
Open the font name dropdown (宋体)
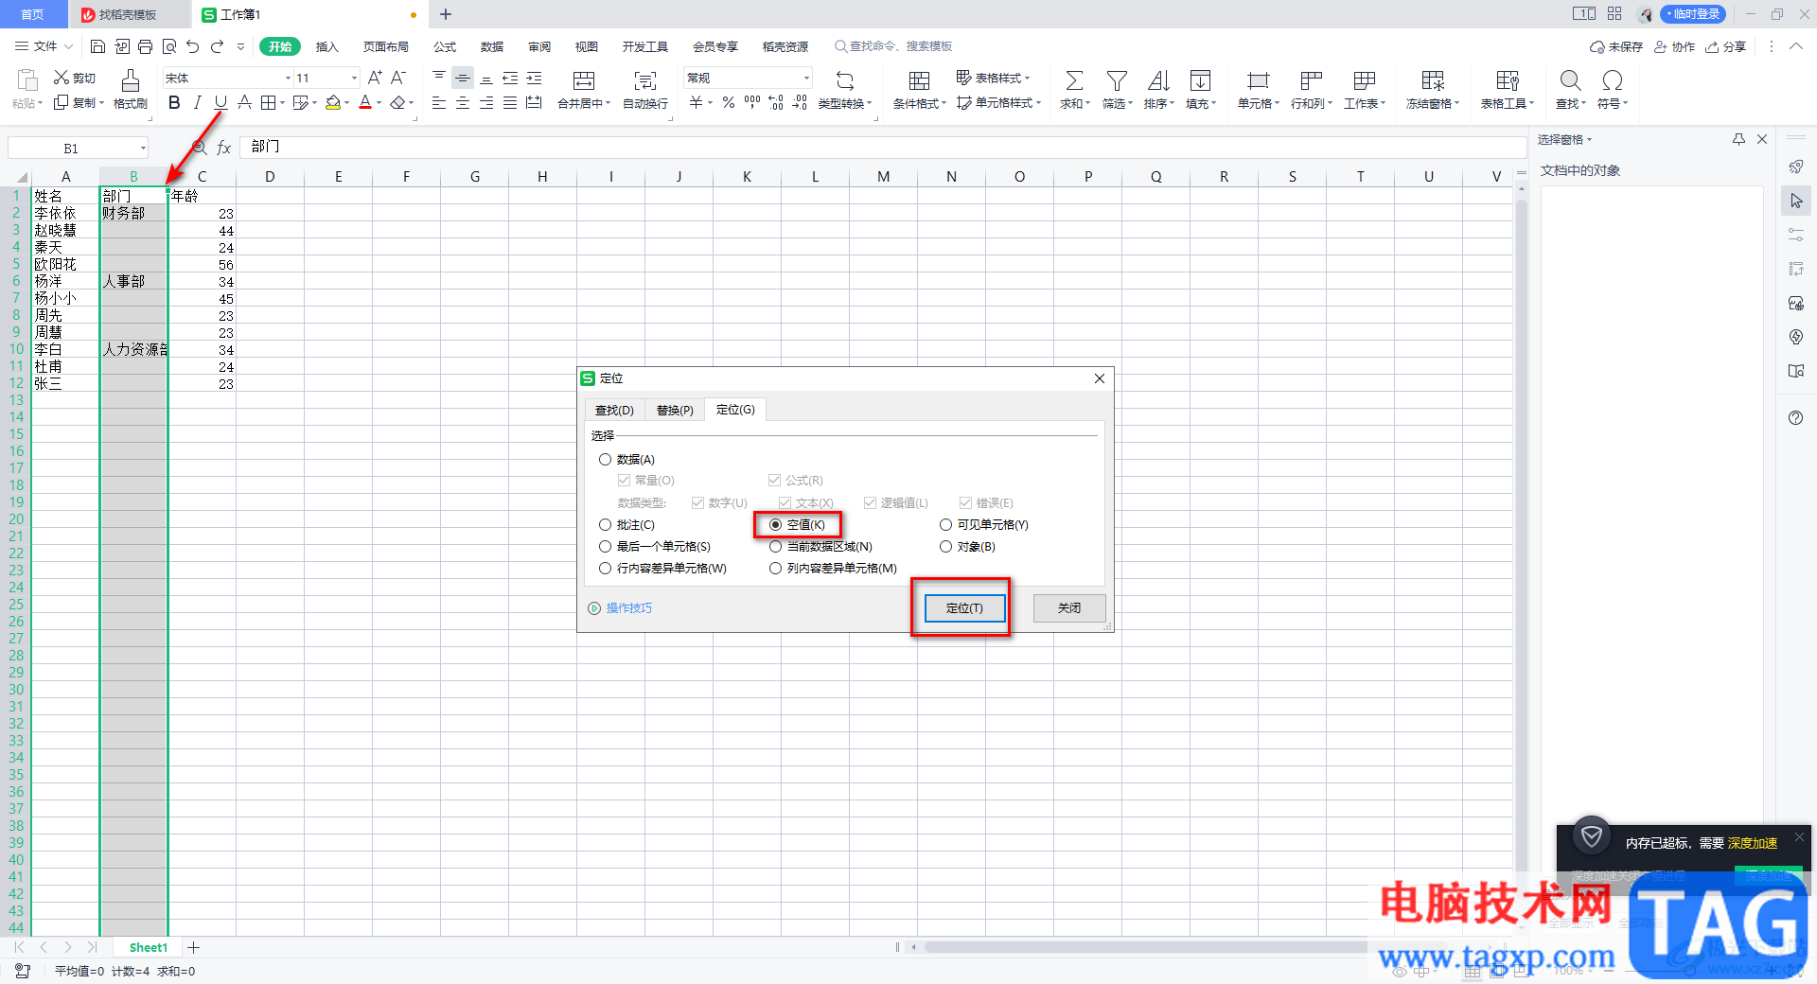pos(288,78)
